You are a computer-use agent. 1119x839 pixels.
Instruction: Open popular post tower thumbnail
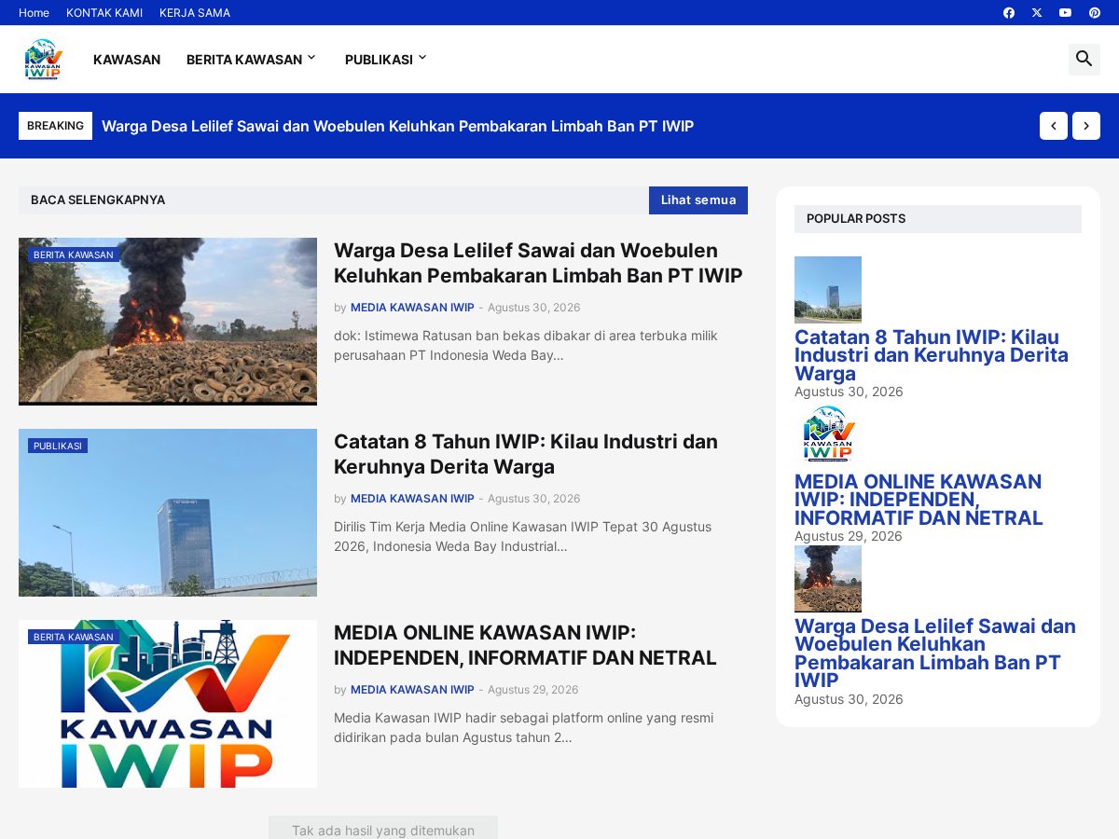(x=828, y=290)
